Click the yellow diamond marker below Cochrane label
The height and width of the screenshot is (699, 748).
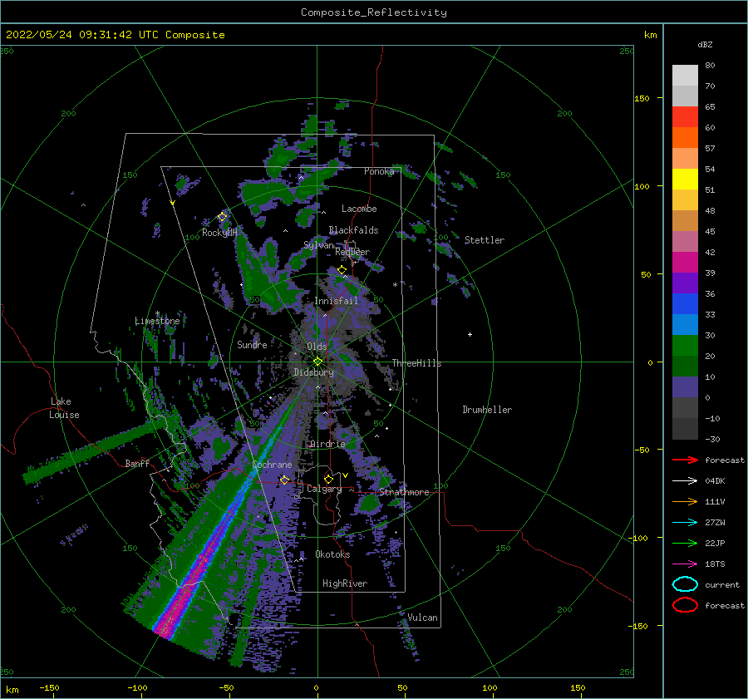coord(284,480)
